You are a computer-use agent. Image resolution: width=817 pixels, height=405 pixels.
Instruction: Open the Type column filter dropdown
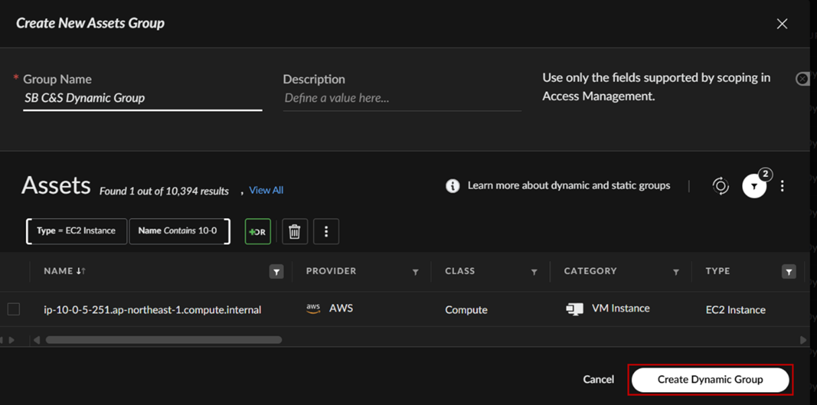[x=789, y=272]
